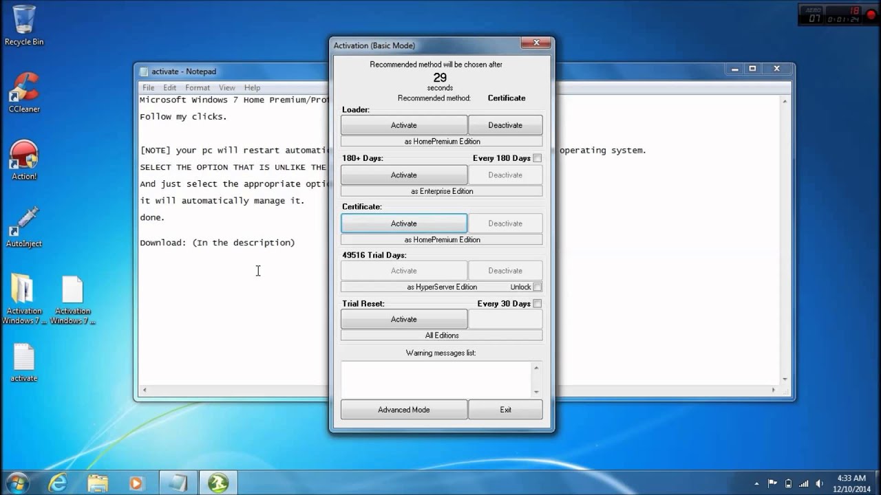Tick the Unlock checkbox under Trial Days
Screen dimensions: 881x495
click(538, 287)
